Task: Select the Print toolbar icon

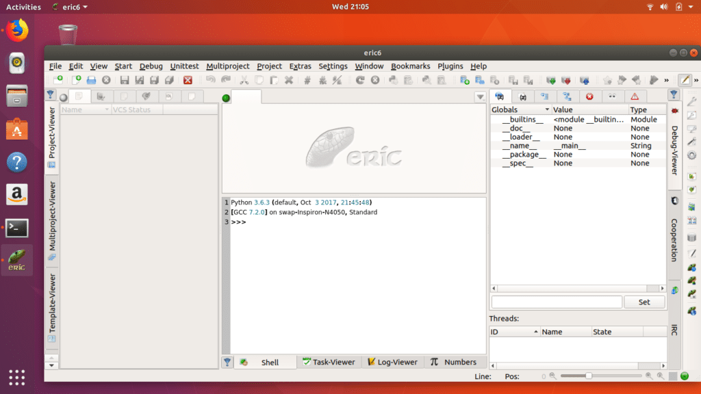Action: click(91, 80)
